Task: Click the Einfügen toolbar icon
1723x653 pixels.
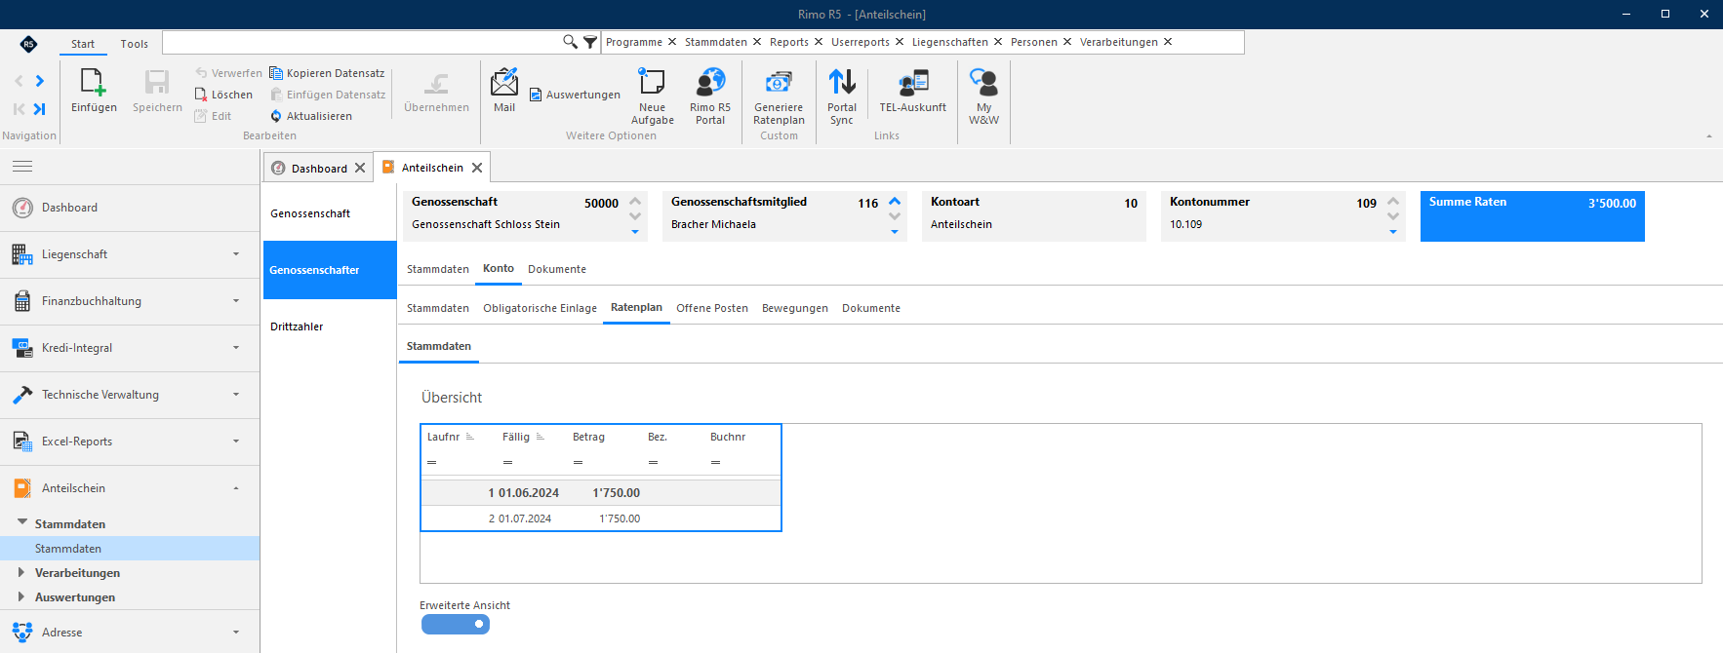Action: point(94,83)
